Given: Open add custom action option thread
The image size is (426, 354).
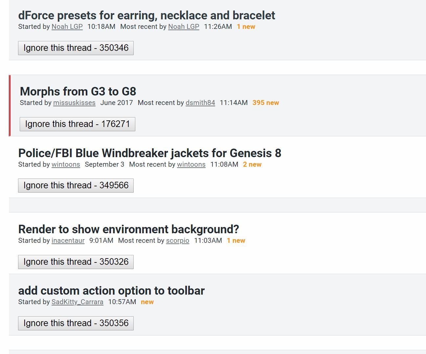Looking at the screenshot, I should [x=111, y=291].
